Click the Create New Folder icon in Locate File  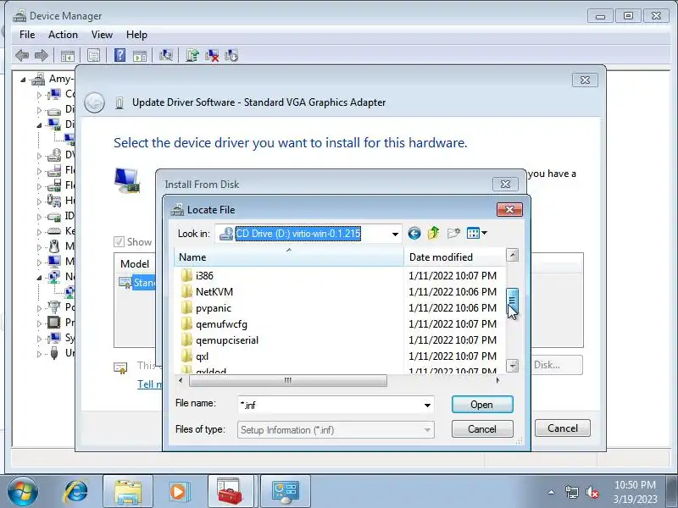pos(453,234)
